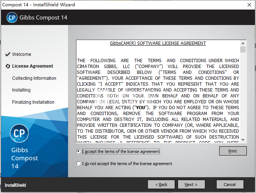Click the Collecting Information step
256x193 pixels.
34,78
